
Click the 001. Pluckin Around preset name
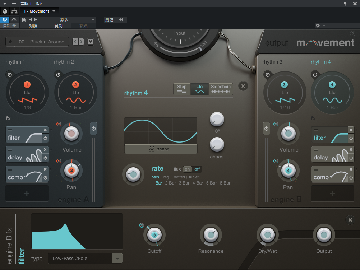pyautogui.click(x=42, y=42)
